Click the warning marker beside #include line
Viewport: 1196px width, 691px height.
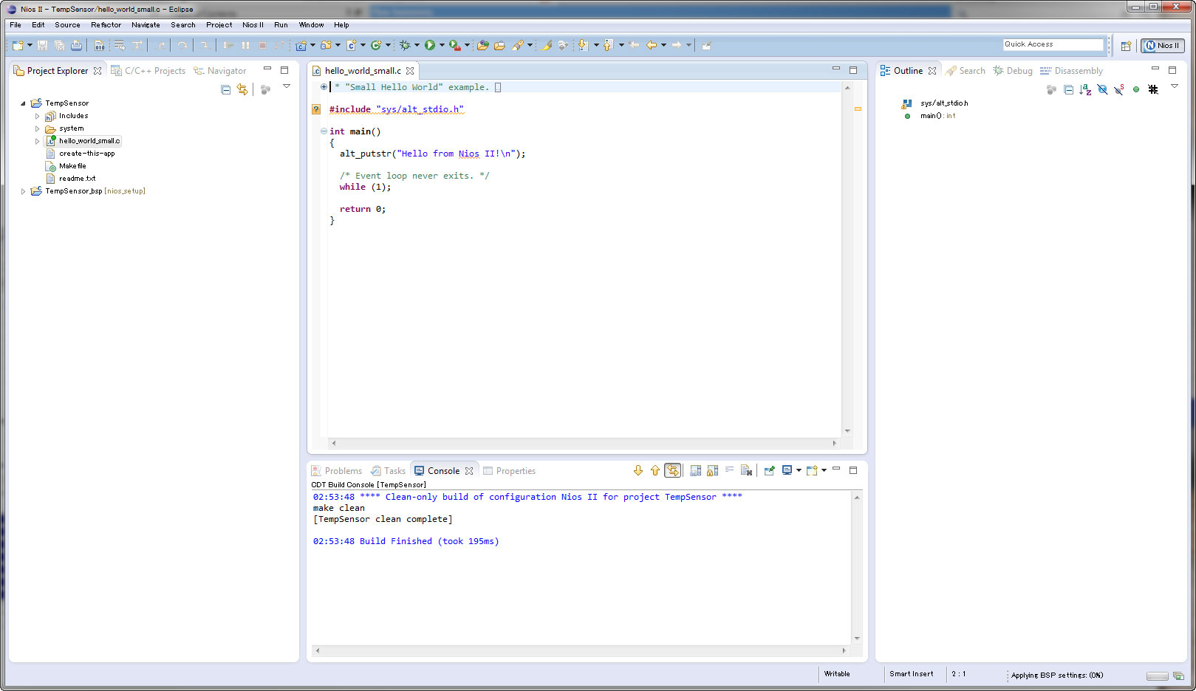[x=316, y=109]
